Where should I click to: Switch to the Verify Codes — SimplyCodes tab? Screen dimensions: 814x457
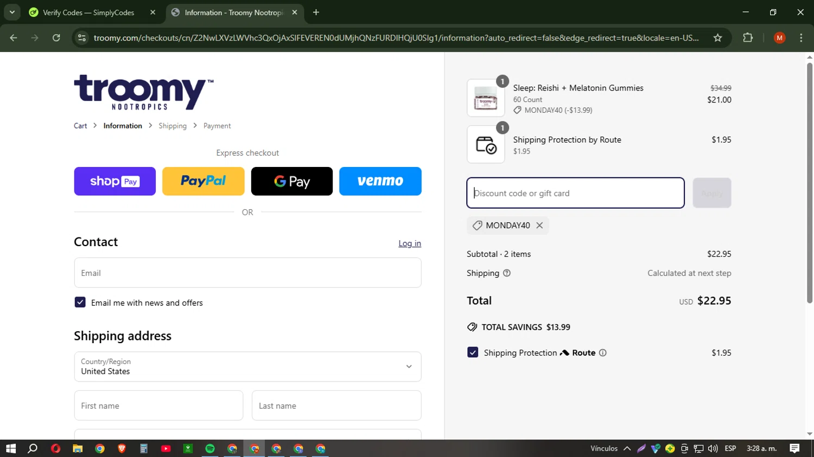click(92, 12)
